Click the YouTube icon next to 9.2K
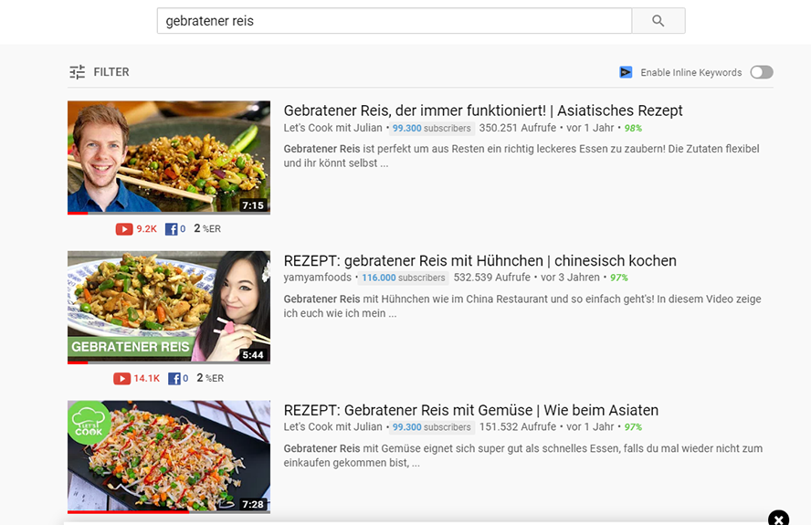Viewport: 811px width, 525px height. click(124, 228)
